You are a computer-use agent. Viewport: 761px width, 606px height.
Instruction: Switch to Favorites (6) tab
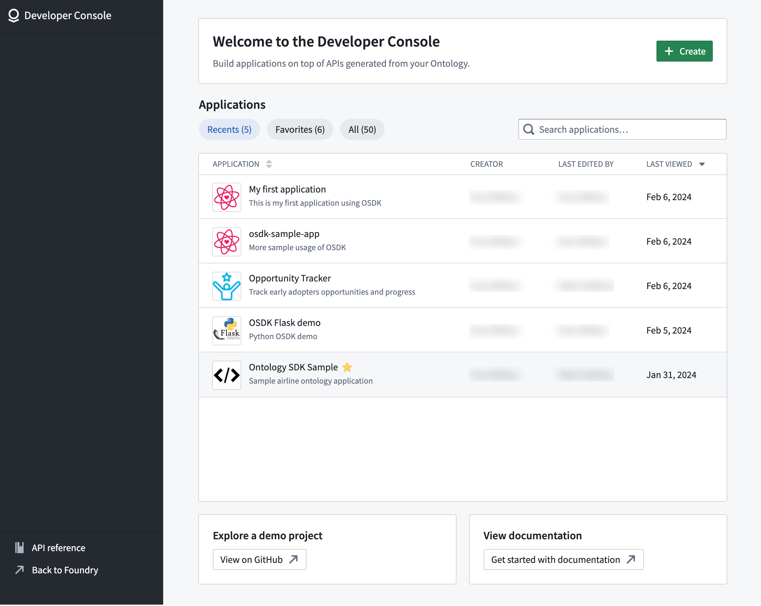click(300, 130)
